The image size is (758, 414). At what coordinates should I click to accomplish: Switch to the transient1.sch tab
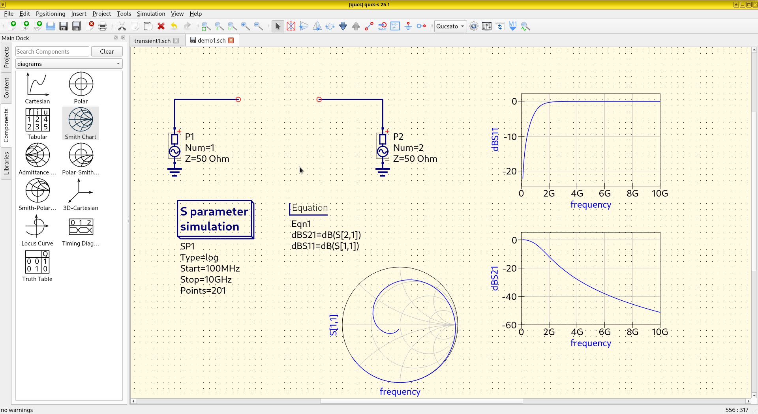152,41
